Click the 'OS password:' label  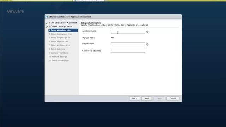[88, 44]
